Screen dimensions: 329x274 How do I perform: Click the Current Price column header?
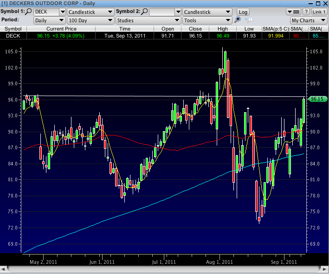click(x=61, y=29)
